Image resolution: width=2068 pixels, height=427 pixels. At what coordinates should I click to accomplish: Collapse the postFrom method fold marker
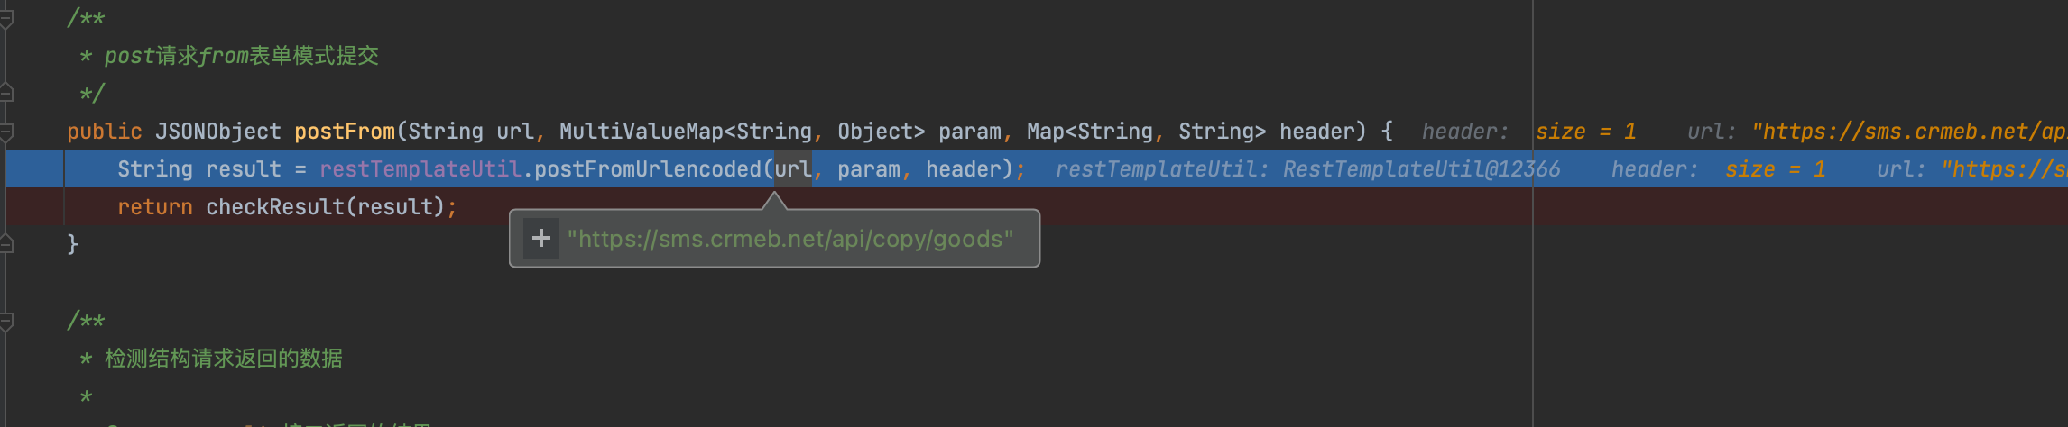pos(6,132)
